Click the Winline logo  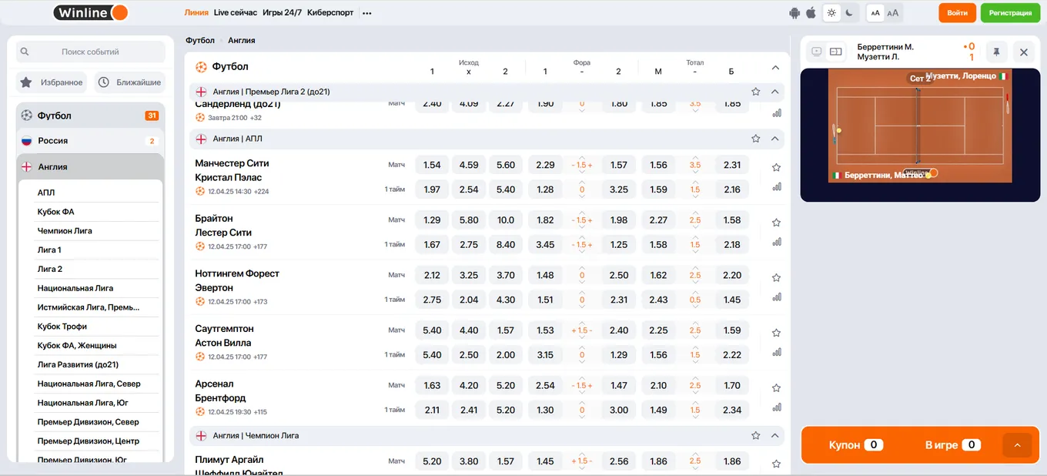pos(91,12)
